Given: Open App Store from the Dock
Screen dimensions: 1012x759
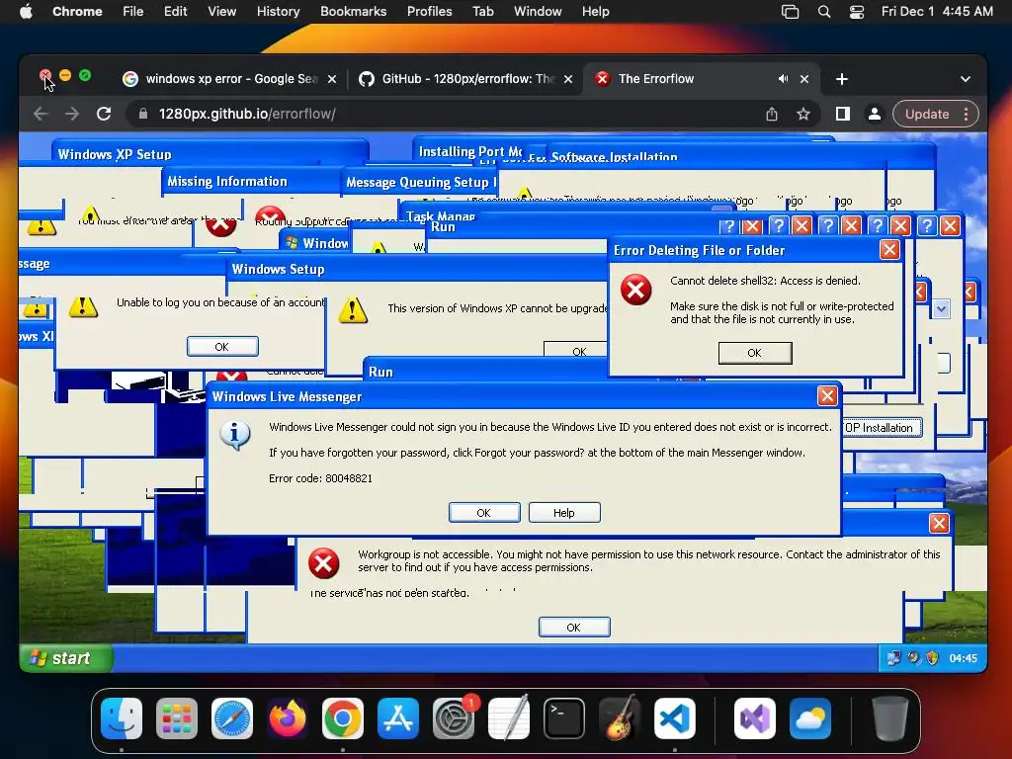Looking at the screenshot, I should tap(398, 718).
